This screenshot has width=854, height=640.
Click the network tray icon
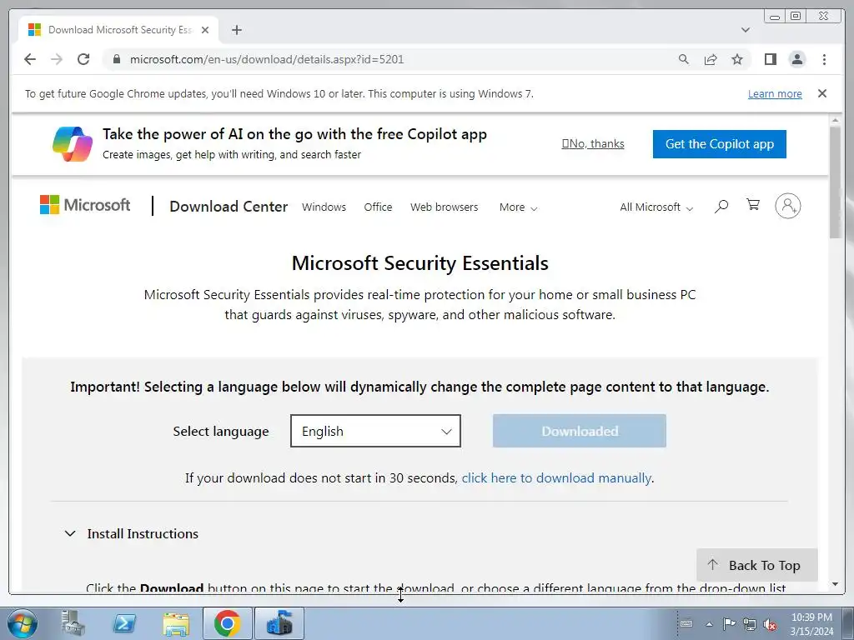(750, 624)
